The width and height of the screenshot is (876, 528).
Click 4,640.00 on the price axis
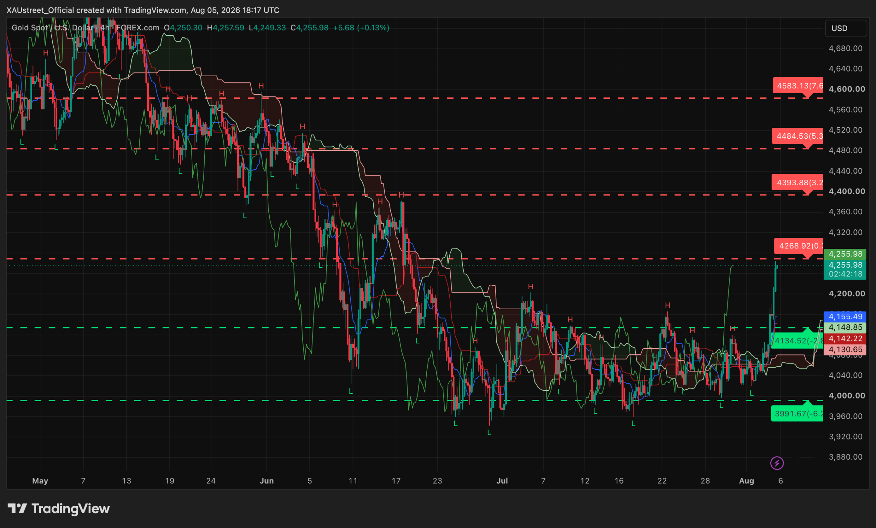(846, 69)
